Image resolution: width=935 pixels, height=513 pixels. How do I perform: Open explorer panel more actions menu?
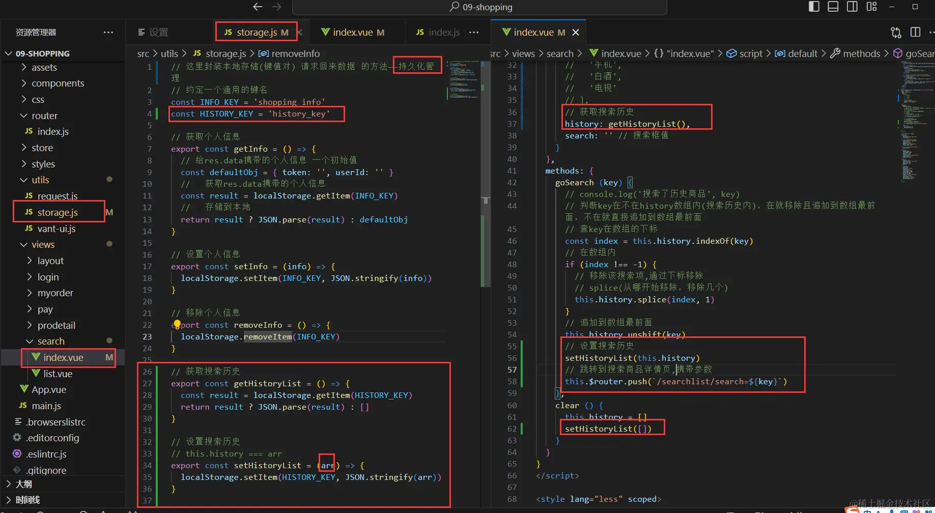pyautogui.click(x=108, y=32)
